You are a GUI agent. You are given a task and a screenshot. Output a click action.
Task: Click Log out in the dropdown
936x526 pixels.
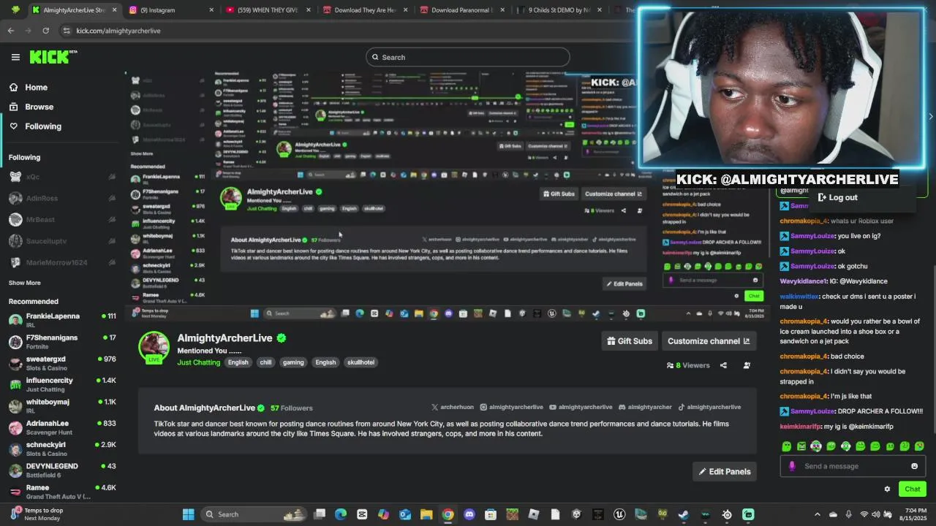coord(837,197)
